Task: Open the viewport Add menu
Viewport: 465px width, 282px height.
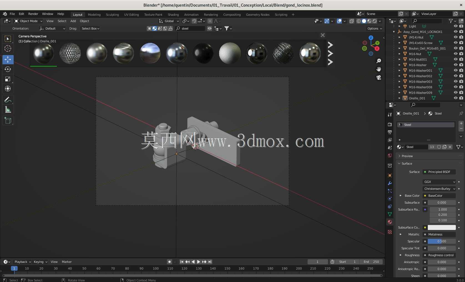Action: click(73, 21)
